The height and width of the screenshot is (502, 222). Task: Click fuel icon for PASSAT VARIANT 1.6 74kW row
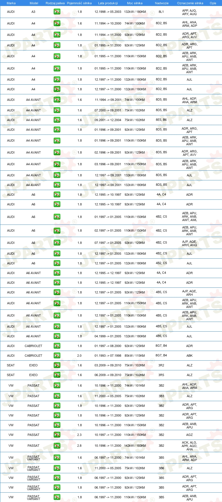point(57,458)
